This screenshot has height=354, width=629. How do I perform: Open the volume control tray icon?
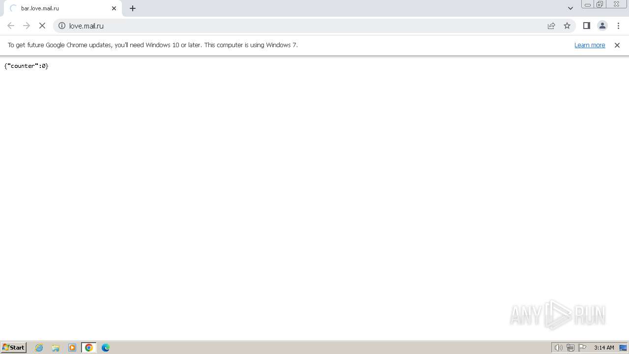558,348
